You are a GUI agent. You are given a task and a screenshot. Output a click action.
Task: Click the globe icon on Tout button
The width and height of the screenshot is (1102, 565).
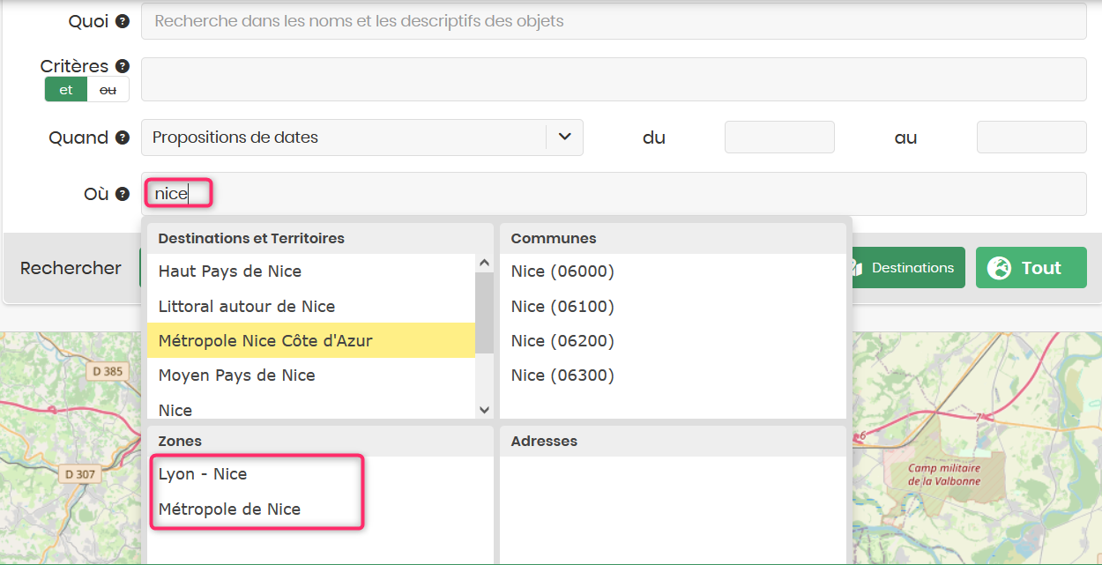(x=999, y=268)
